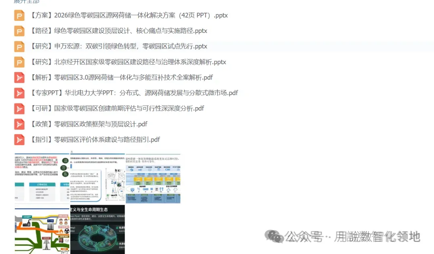Click PPT icon beside 申万宏源 research file
Viewport: 434px width, 254px height.
click(x=19, y=47)
